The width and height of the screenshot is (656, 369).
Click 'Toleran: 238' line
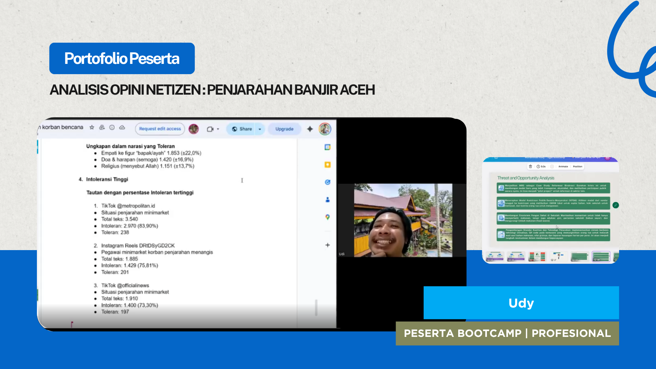click(115, 232)
